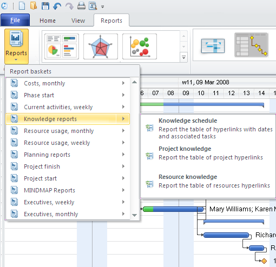Expand the report gallery more arrow

click(x=183, y=58)
